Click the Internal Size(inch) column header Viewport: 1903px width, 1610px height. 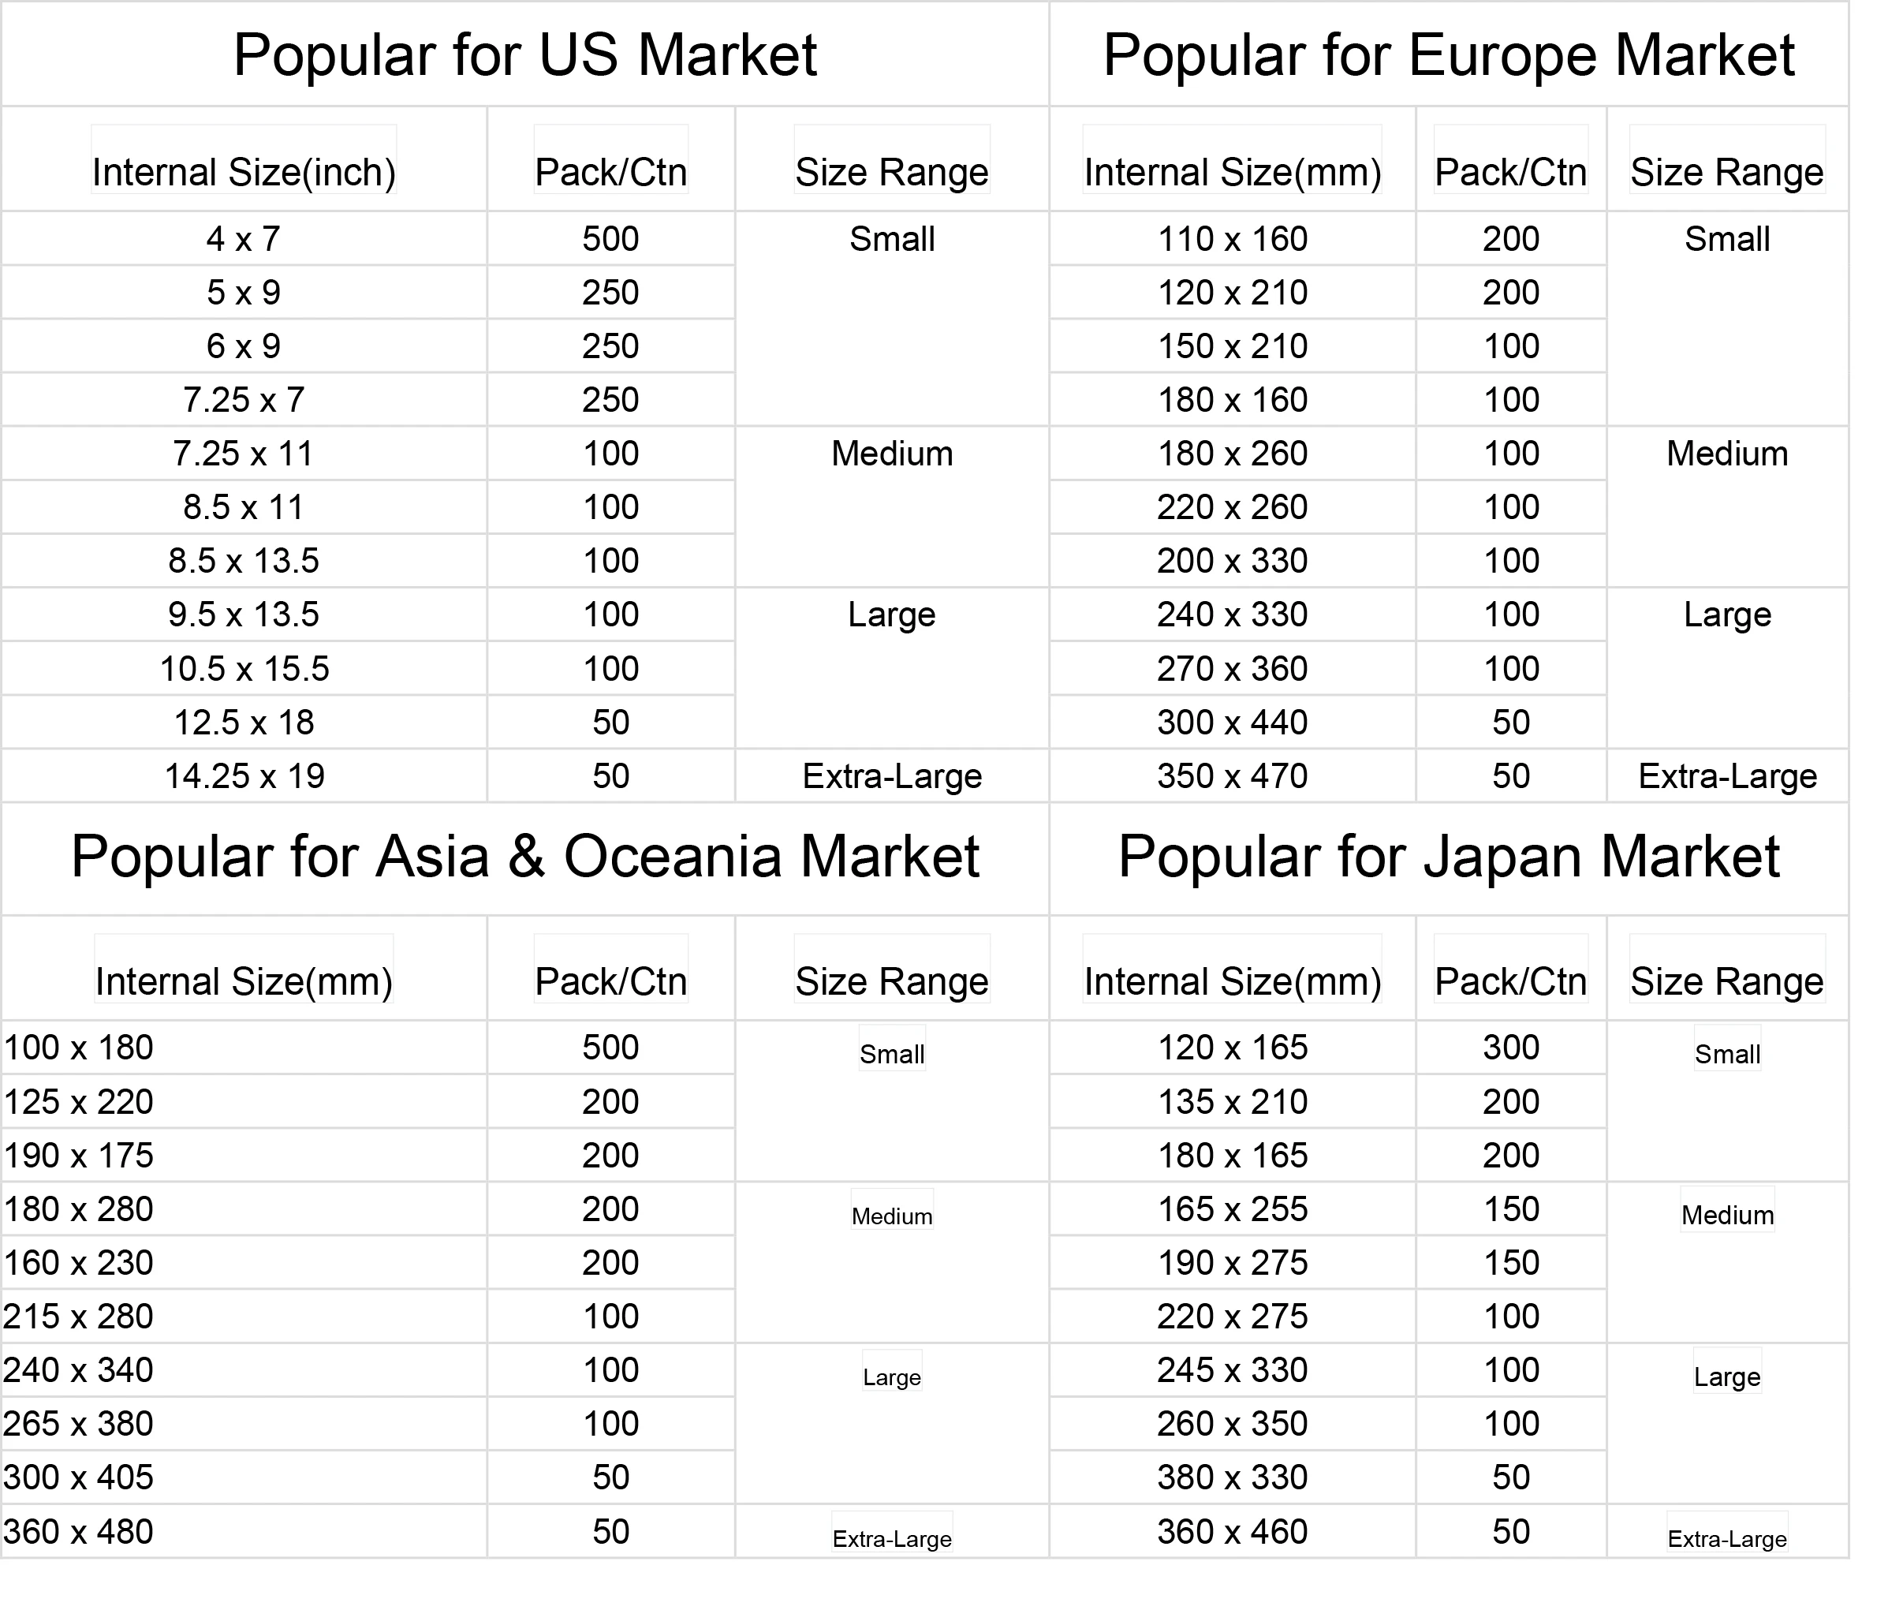244,172
